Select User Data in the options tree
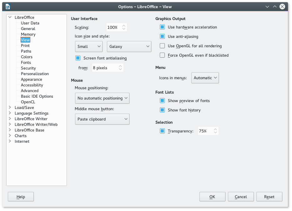 coord(30,23)
